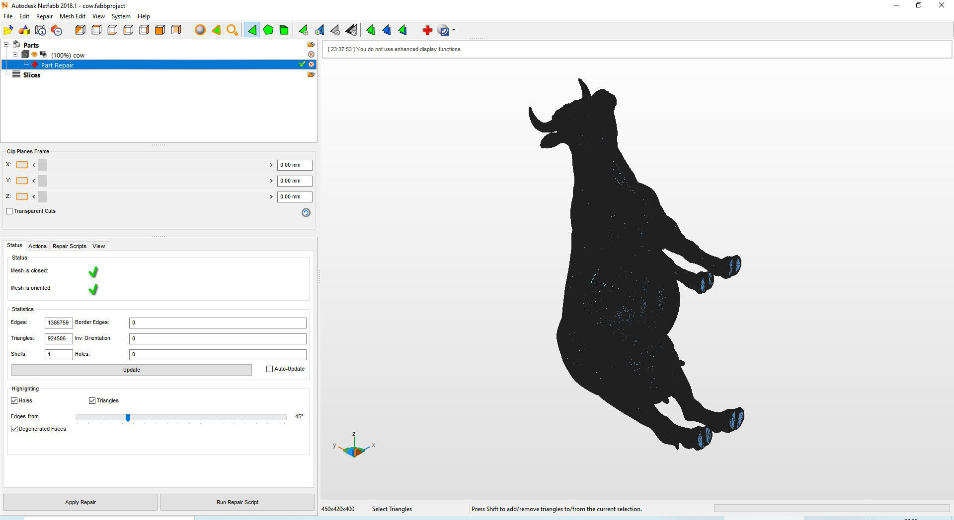The height and width of the screenshot is (520, 954).
Task: Click the green triangles icon after the separator
Action: 371,30
